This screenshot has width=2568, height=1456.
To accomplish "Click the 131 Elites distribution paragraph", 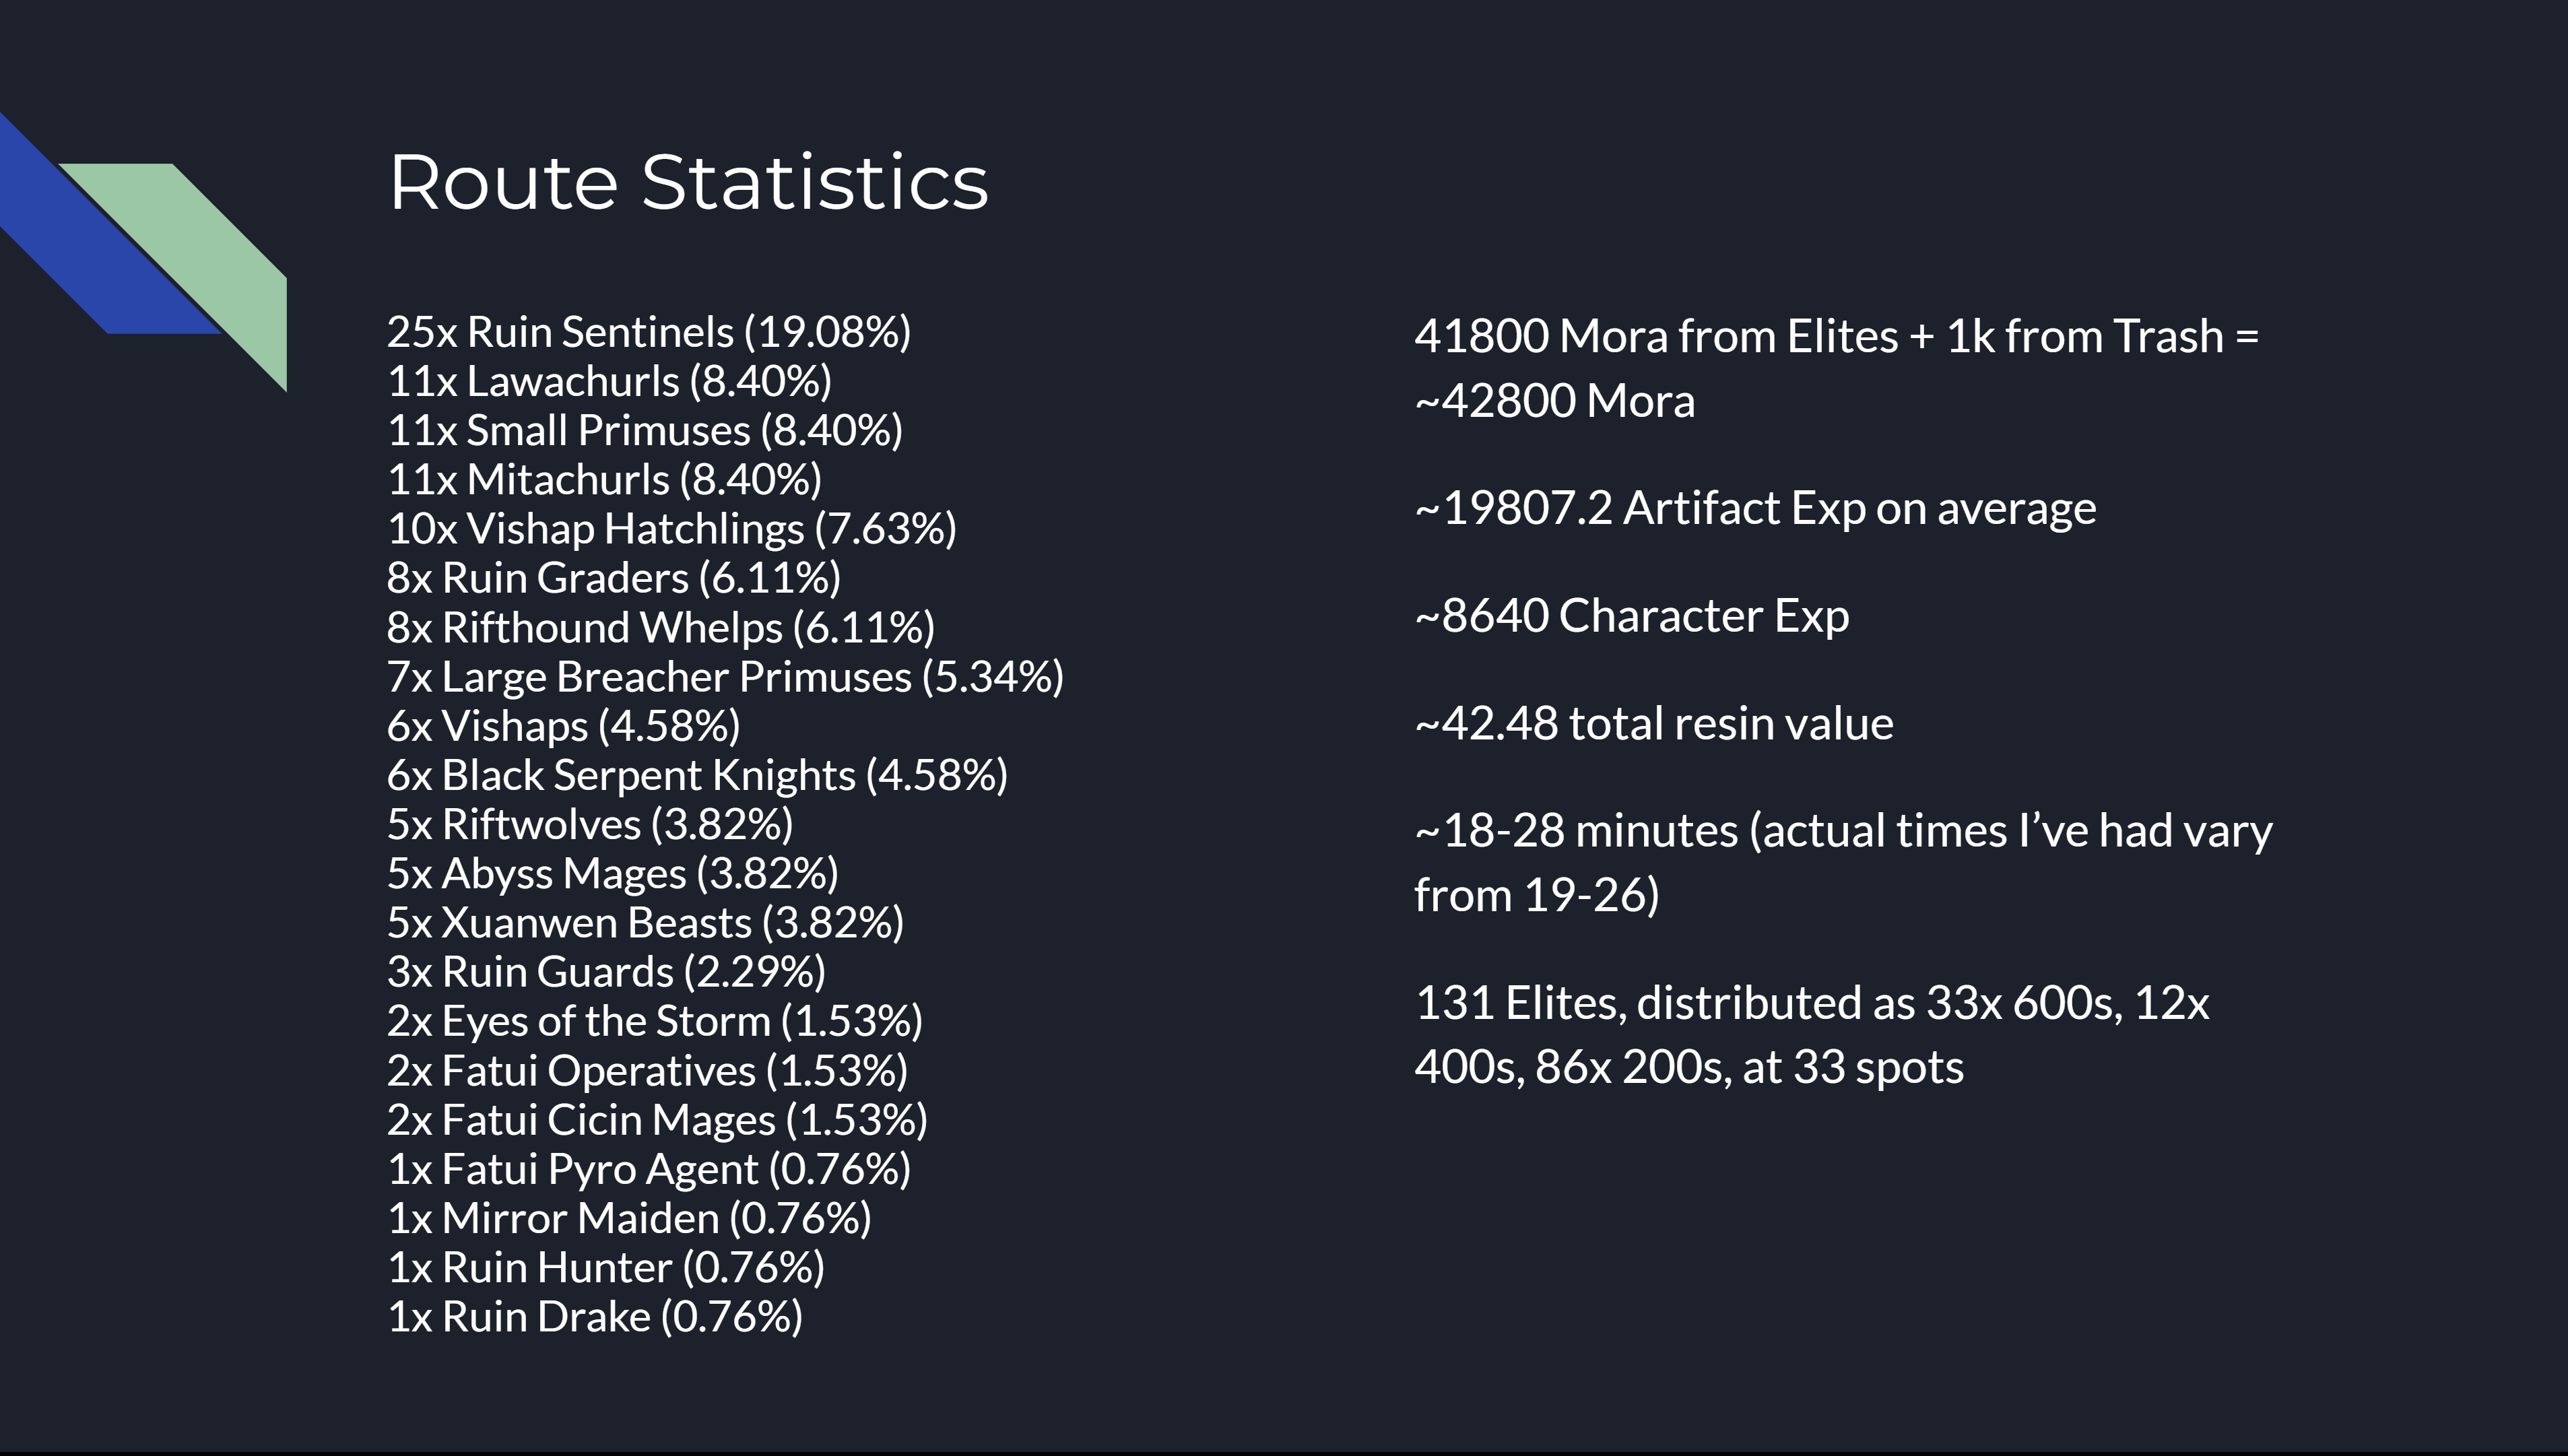I will pyautogui.click(x=1811, y=1034).
